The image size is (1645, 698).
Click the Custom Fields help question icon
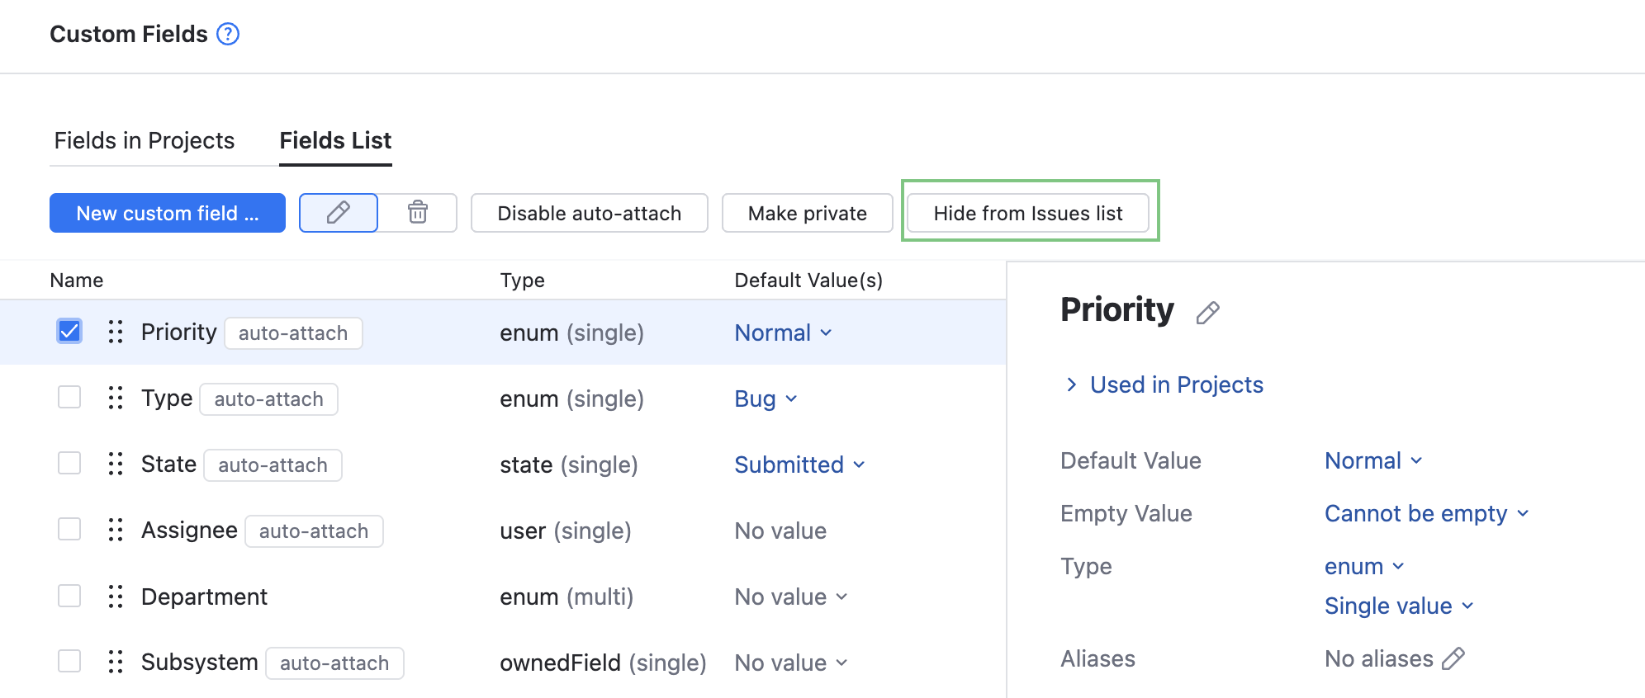click(x=228, y=34)
